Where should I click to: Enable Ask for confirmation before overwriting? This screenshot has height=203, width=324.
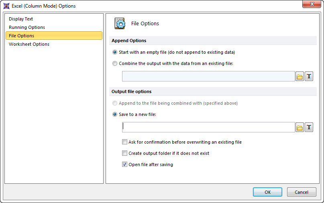pos(125,142)
